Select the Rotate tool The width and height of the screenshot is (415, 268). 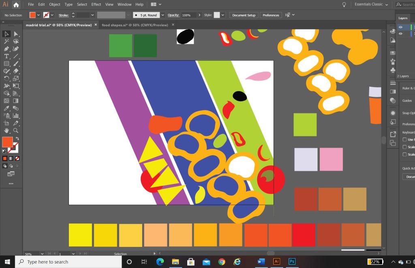pos(6,79)
